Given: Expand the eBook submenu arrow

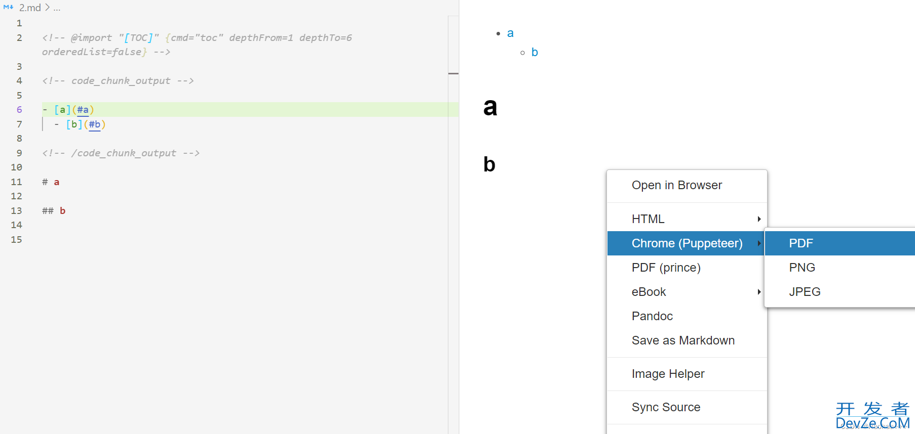Looking at the screenshot, I should [x=759, y=292].
